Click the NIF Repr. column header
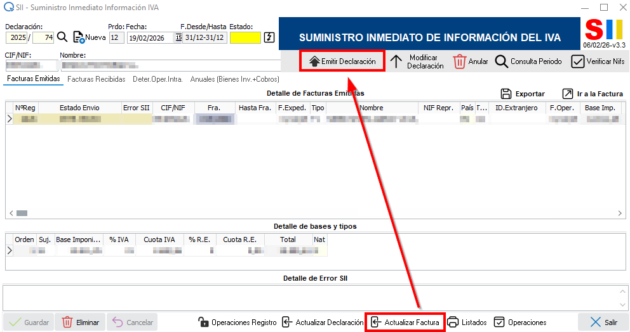This screenshot has height=332, width=630. [x=438, y=108]
